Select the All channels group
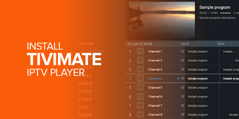This screenshot has width=239, height=119. coord(91,51)
